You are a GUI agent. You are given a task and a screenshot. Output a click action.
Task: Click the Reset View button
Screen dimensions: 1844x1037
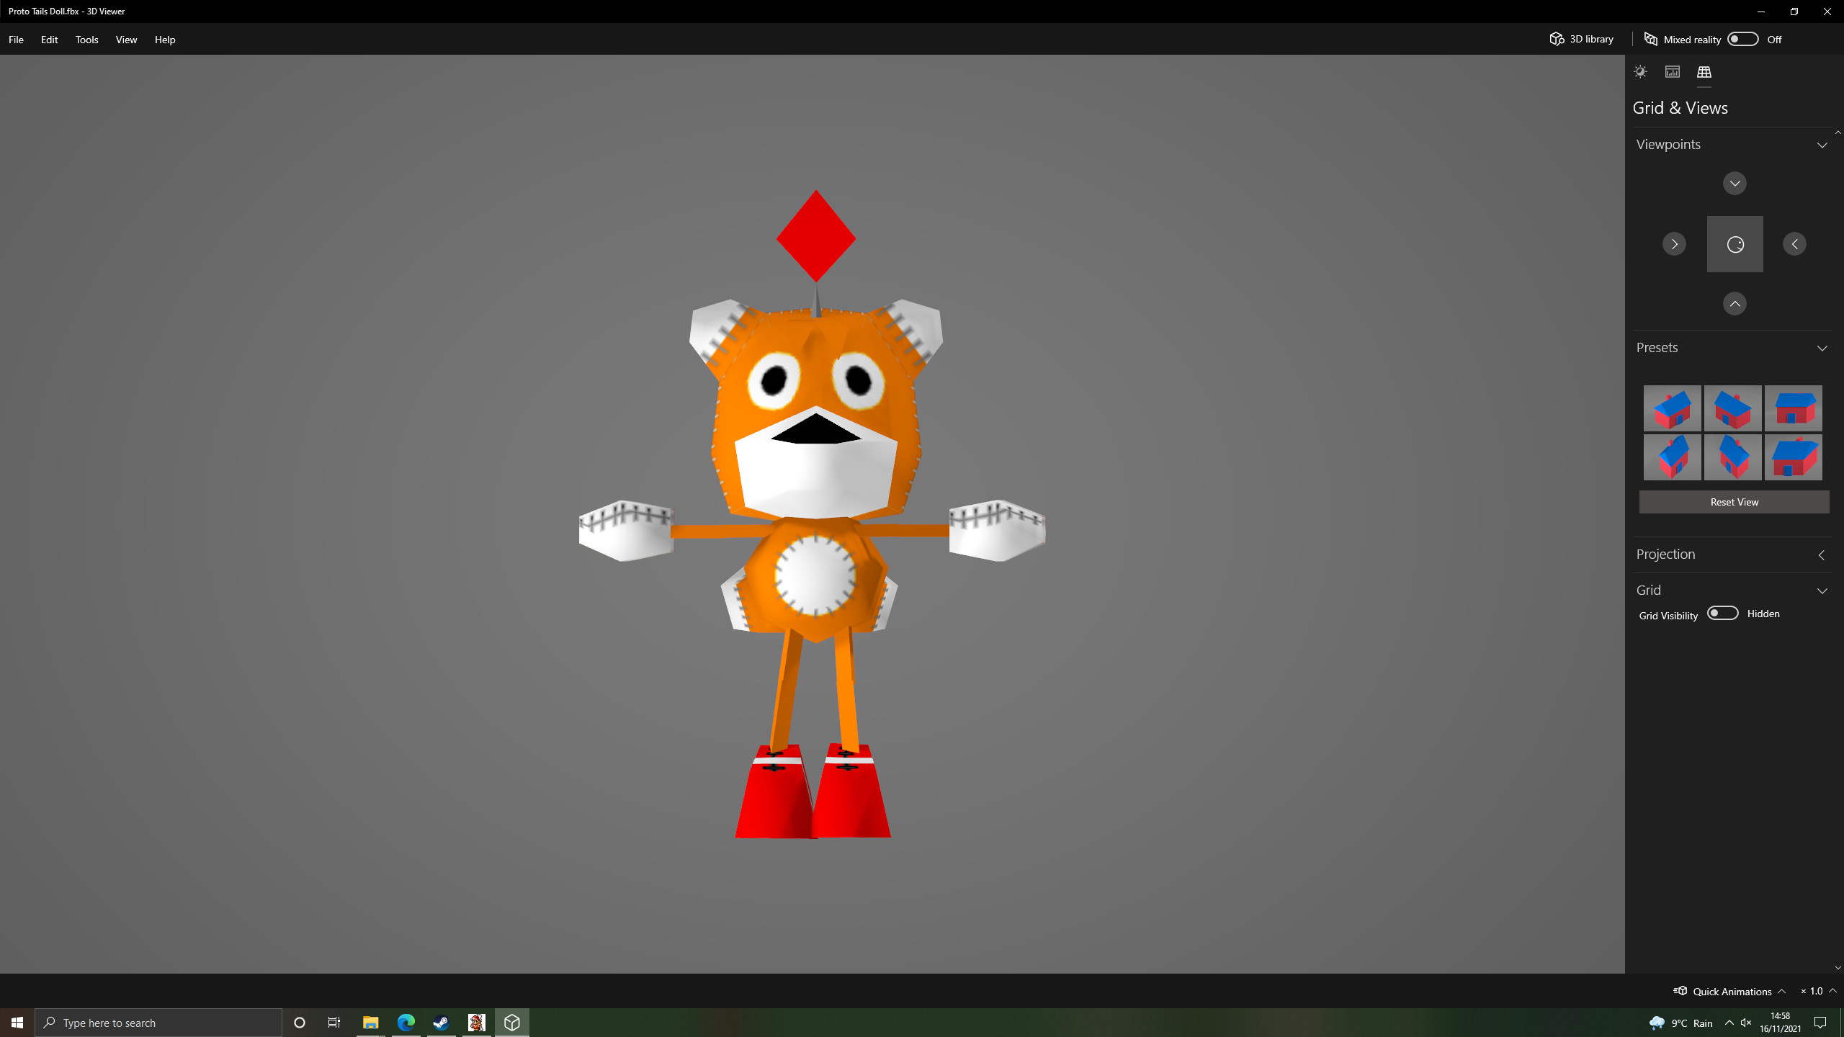pos(1734,502)
